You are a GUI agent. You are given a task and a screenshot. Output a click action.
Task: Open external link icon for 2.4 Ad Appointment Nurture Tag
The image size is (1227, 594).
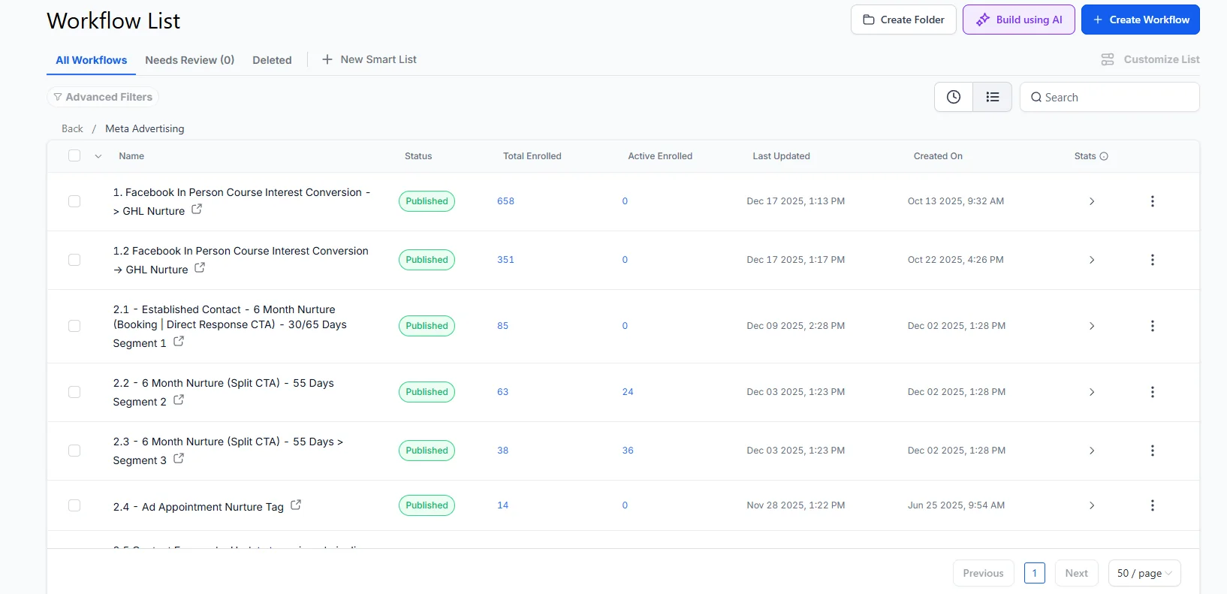(296, 505)
